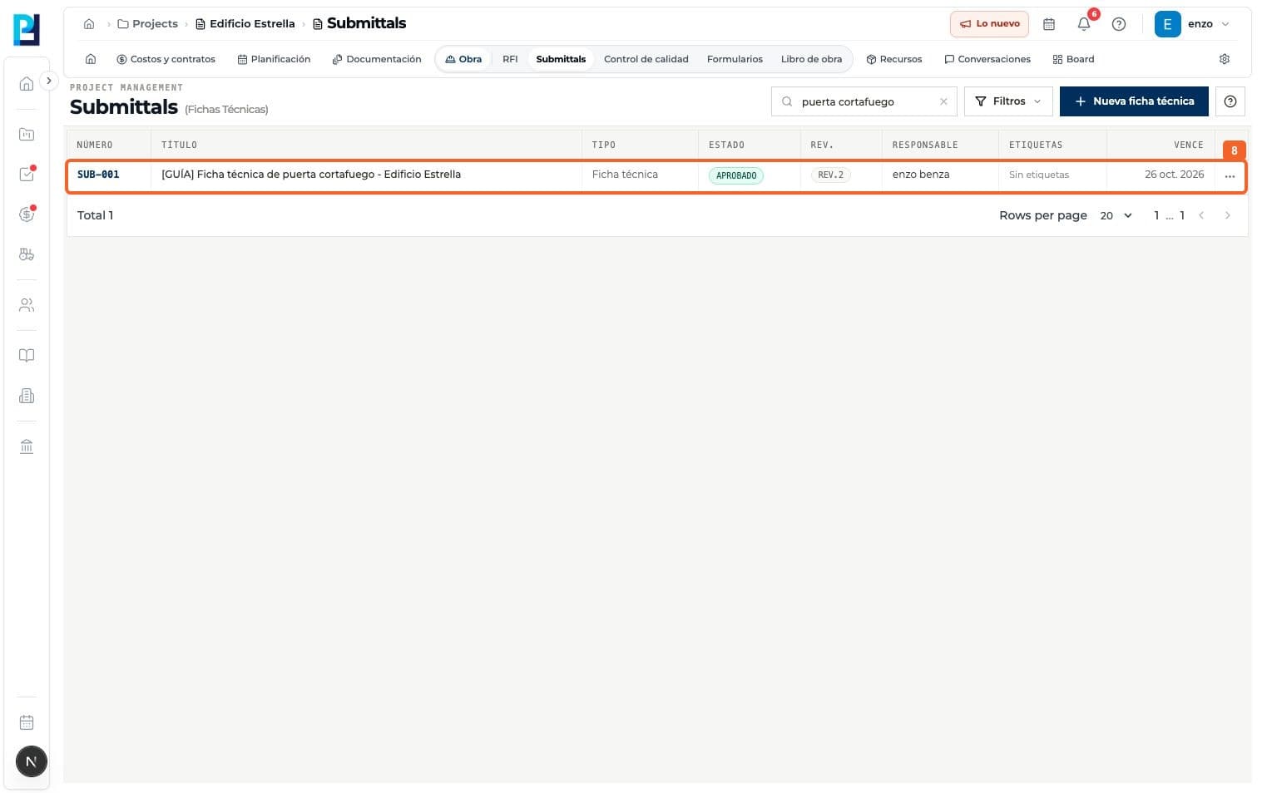Click the APROBADO status badge
This screenshot has height=793, width=1262.
pyautogui.click(x=736, y=175)
